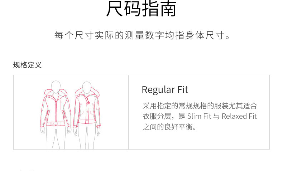Select the women's jacket fit illustration
The width and height of the screenshot is (283, 171).
point(87,115)
